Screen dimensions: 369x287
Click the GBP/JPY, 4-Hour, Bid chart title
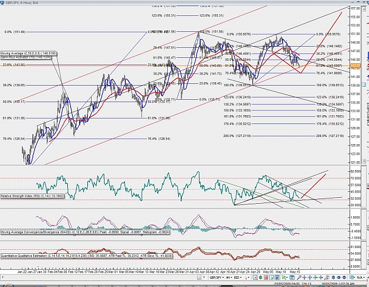pos(22,3)
